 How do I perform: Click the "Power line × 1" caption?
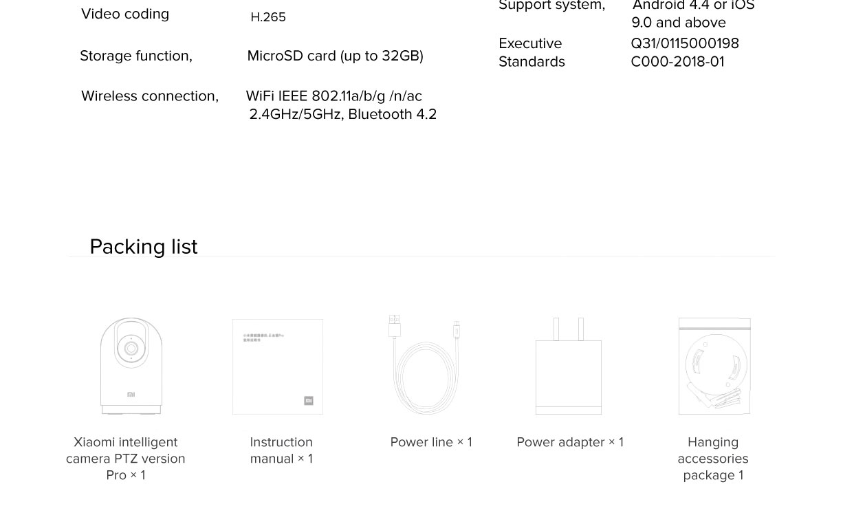(x=431, y=442)
